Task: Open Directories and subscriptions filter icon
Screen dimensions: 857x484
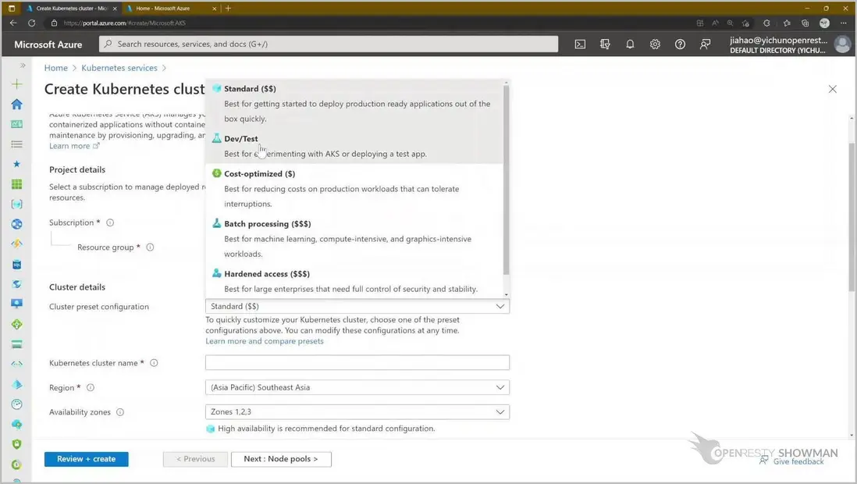Action: click(605, 44)
